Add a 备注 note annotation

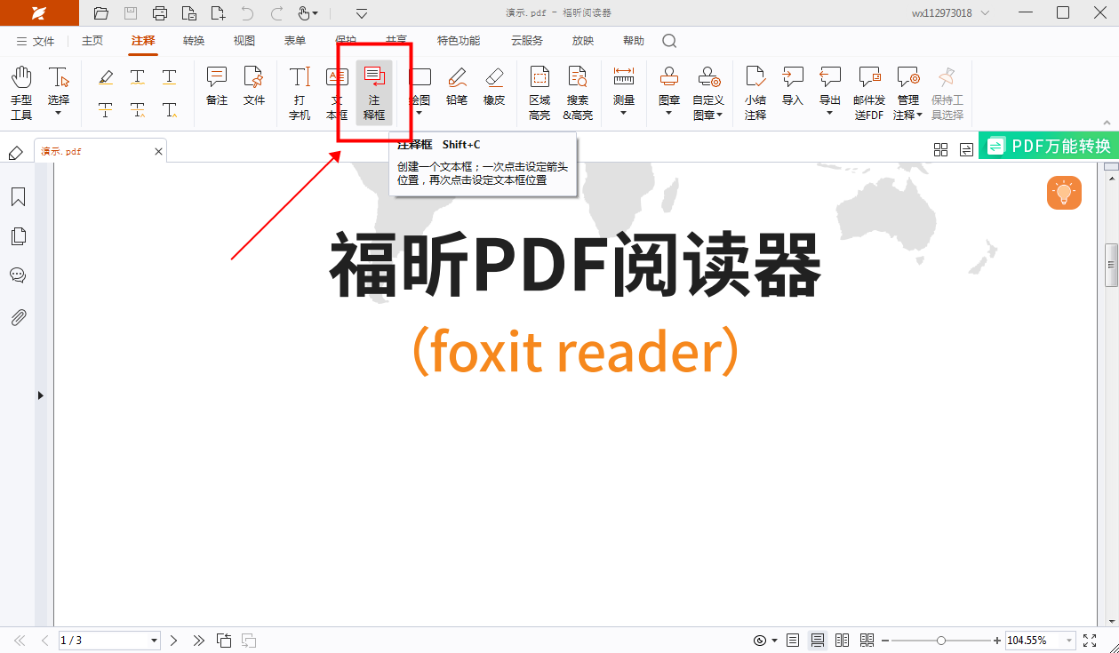[217, 86]
